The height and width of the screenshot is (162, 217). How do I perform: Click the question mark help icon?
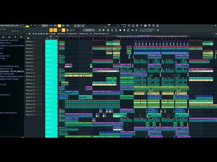[141, 26]
